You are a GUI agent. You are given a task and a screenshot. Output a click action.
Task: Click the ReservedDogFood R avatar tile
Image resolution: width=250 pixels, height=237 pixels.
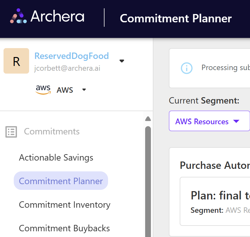click(16, 61)
